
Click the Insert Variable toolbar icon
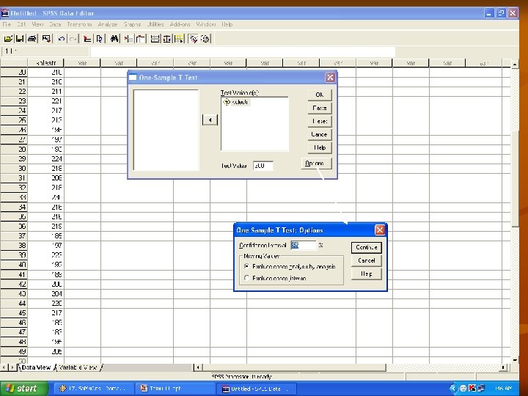coord(140,39)
